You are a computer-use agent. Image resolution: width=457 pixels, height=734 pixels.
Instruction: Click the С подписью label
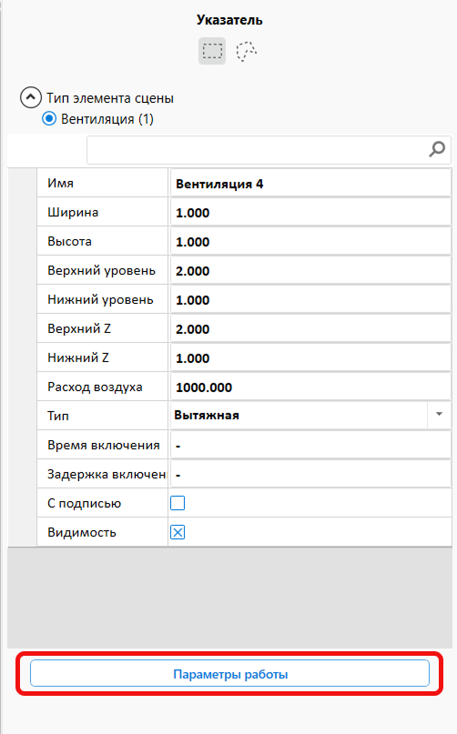point(85,503)
